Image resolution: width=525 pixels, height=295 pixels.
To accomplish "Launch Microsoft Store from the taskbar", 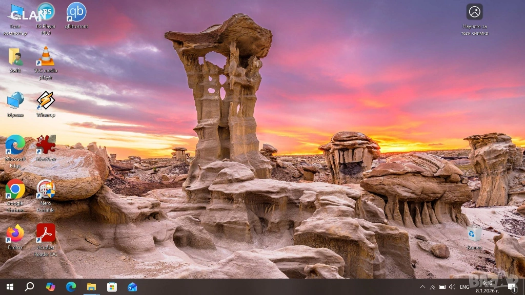I will (112, 287).
